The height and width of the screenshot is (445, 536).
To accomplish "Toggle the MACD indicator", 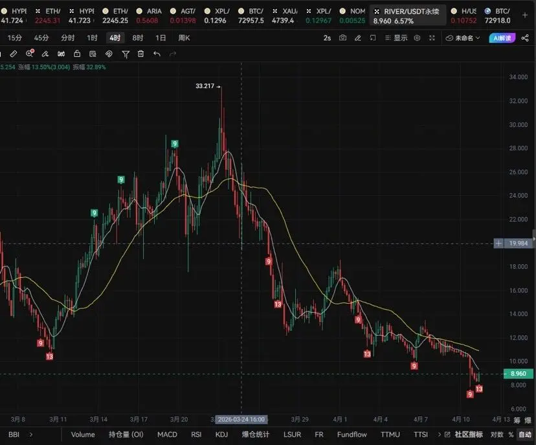I will (x=167, y=435).
